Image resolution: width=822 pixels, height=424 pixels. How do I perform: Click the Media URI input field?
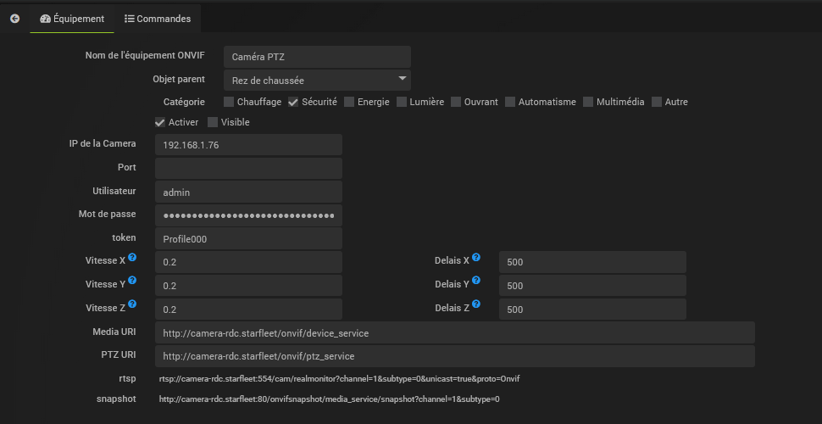point(455,332)
